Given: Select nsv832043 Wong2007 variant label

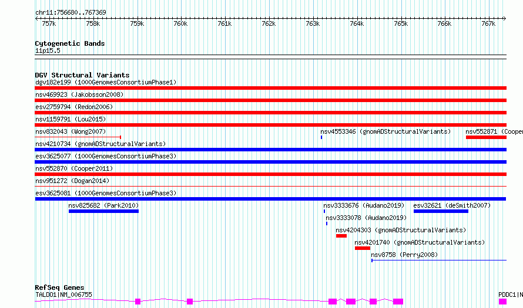Looking at the screenshot, I should 71,131.
